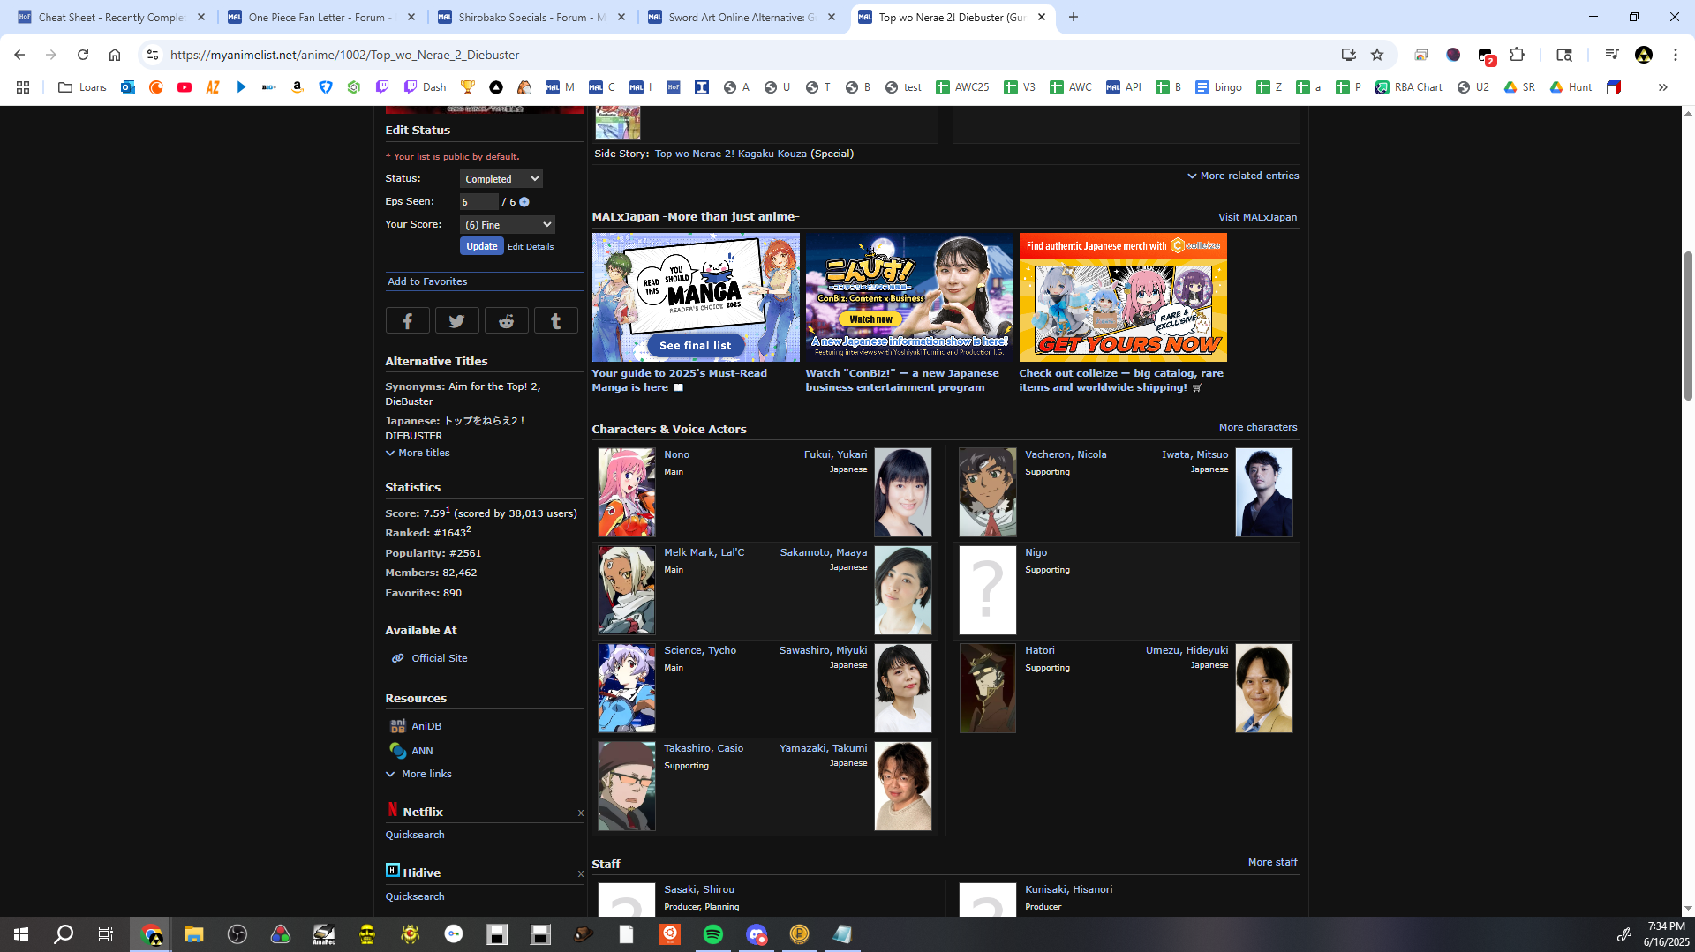Click the Update button
Viewport: 1695px width, 952px height.
(x=482, y=246)
